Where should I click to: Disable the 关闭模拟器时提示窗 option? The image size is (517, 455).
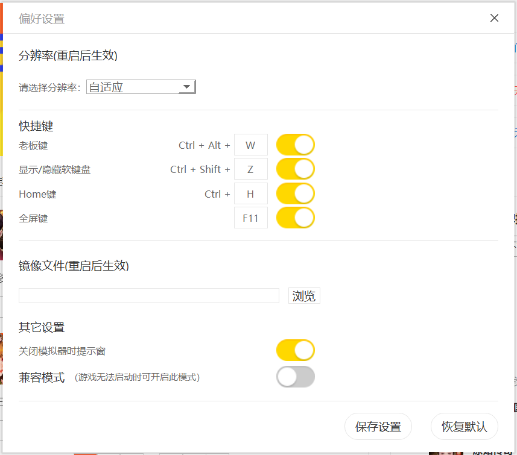(x=295, y=350)
